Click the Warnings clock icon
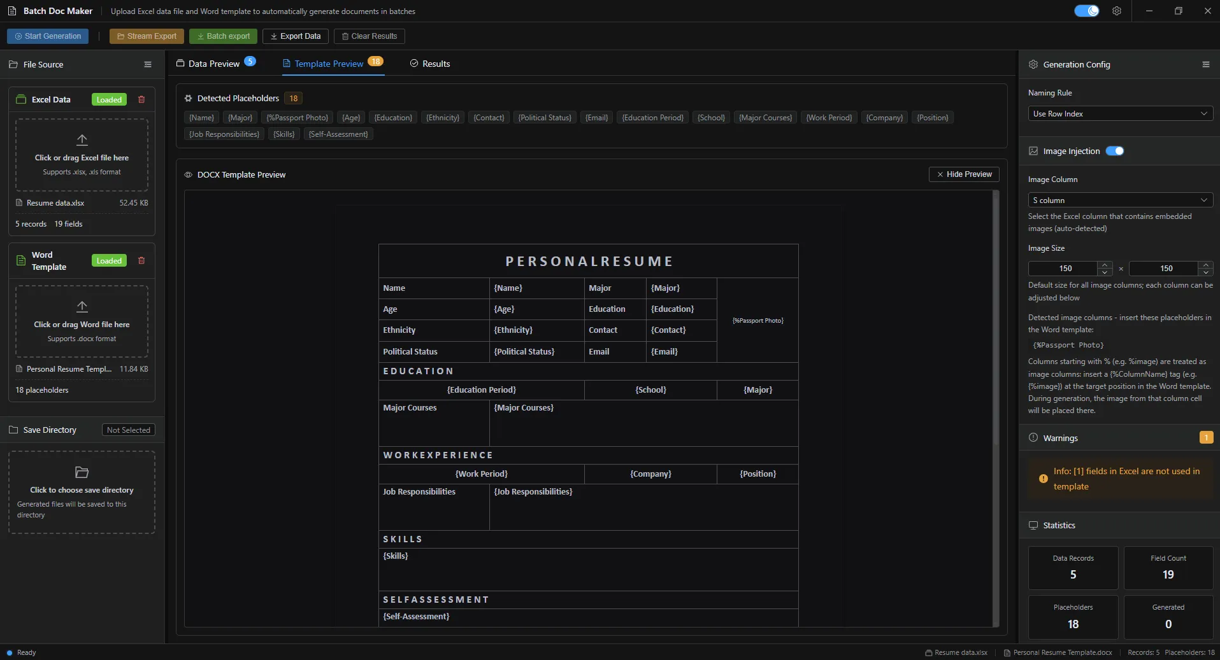The image size is (1220, 660). (1033, 437)
